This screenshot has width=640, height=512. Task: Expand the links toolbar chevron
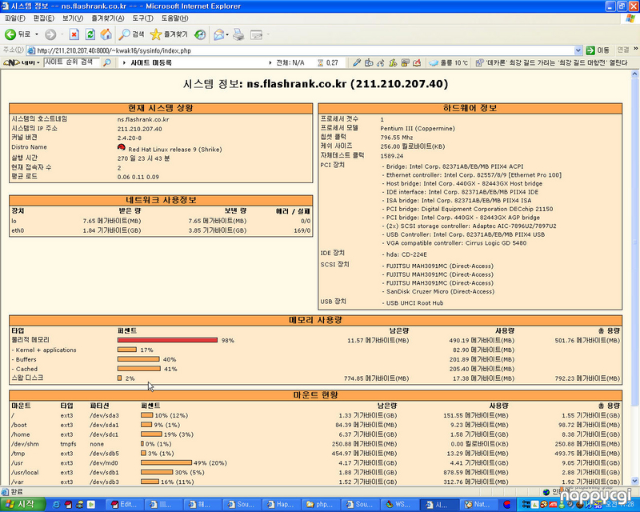(x=635, y=49)
